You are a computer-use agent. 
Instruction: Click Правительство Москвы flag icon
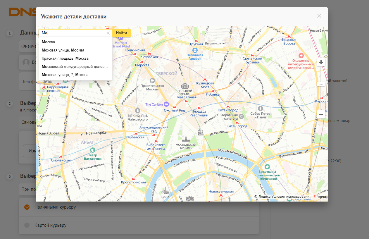(152, 81)
